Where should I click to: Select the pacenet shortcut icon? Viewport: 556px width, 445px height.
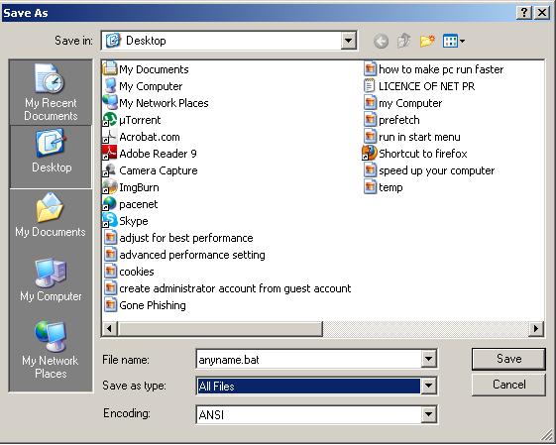110,203
